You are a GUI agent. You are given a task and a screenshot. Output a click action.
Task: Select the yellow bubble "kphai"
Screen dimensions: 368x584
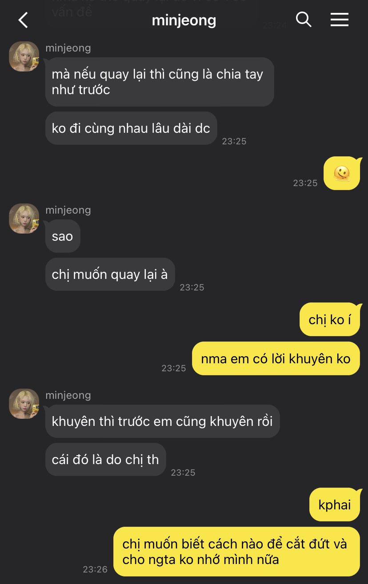tap(335, 505)
